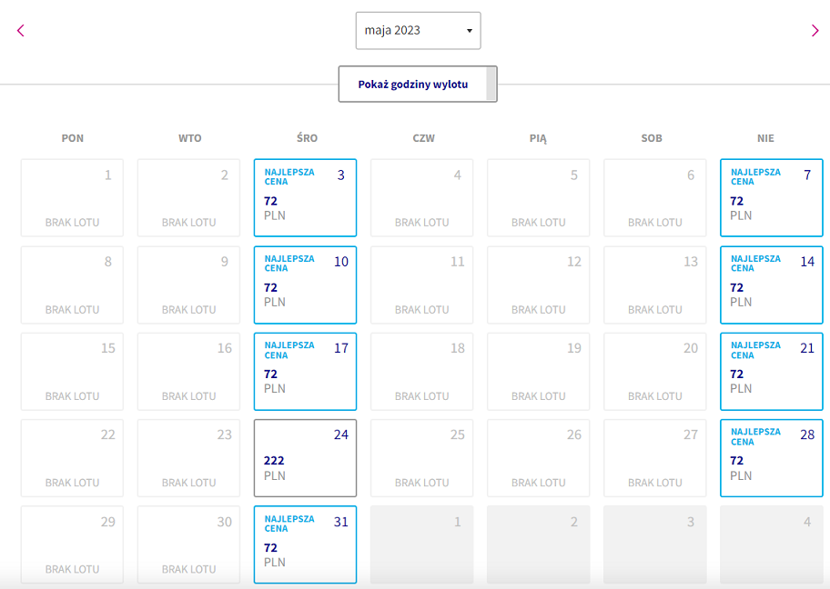
Task: Click unavailable May 20 date cell
Action: [654, 371]
